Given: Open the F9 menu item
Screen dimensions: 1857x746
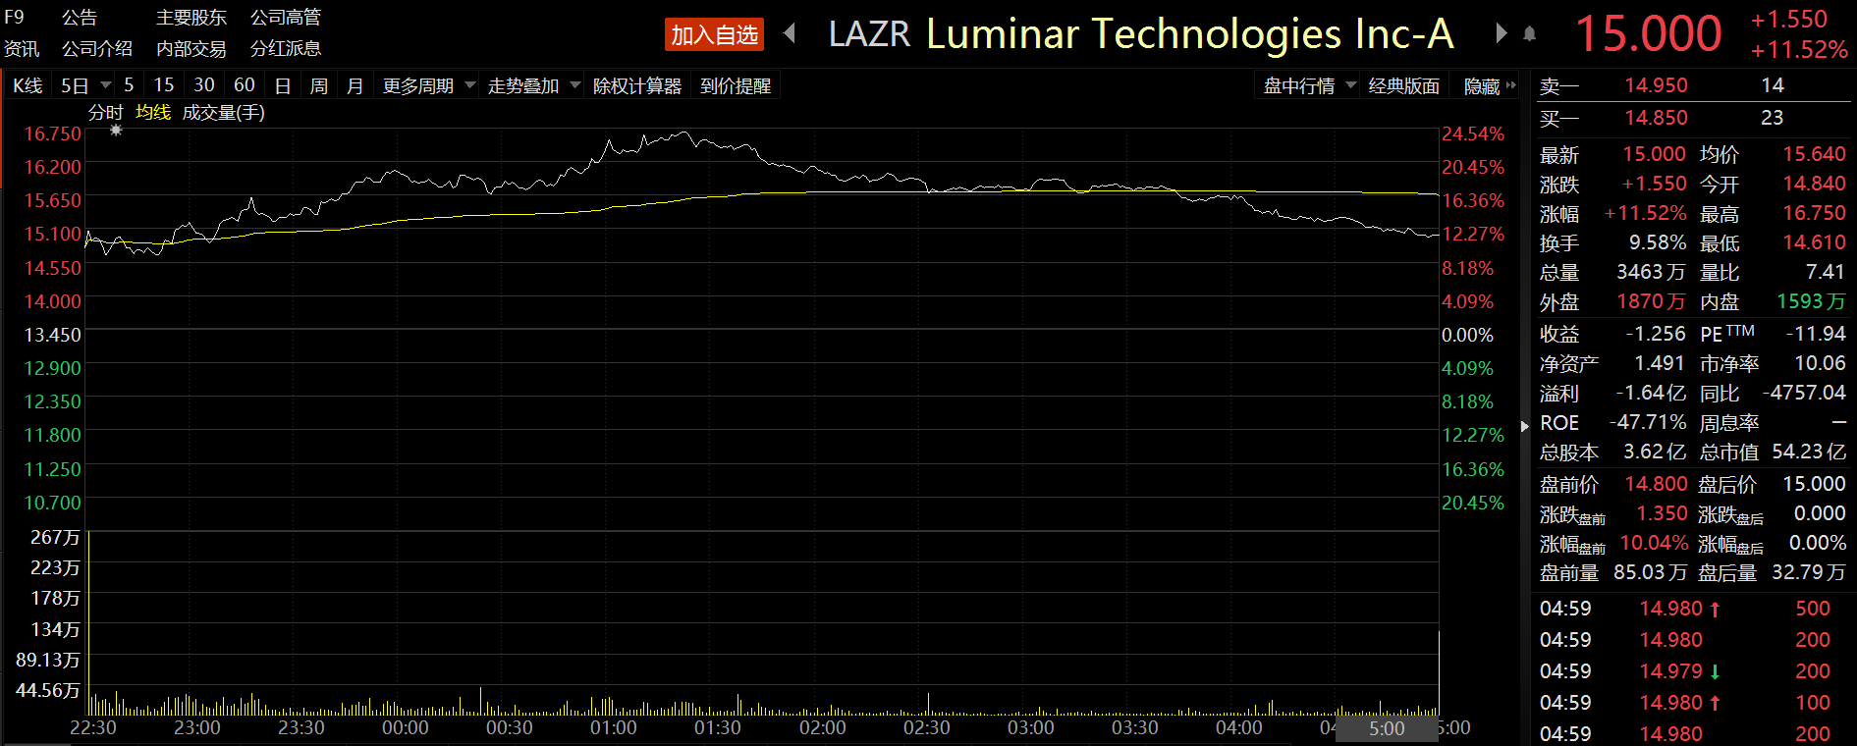Looking at the screenshot, I should coord(14,17).
